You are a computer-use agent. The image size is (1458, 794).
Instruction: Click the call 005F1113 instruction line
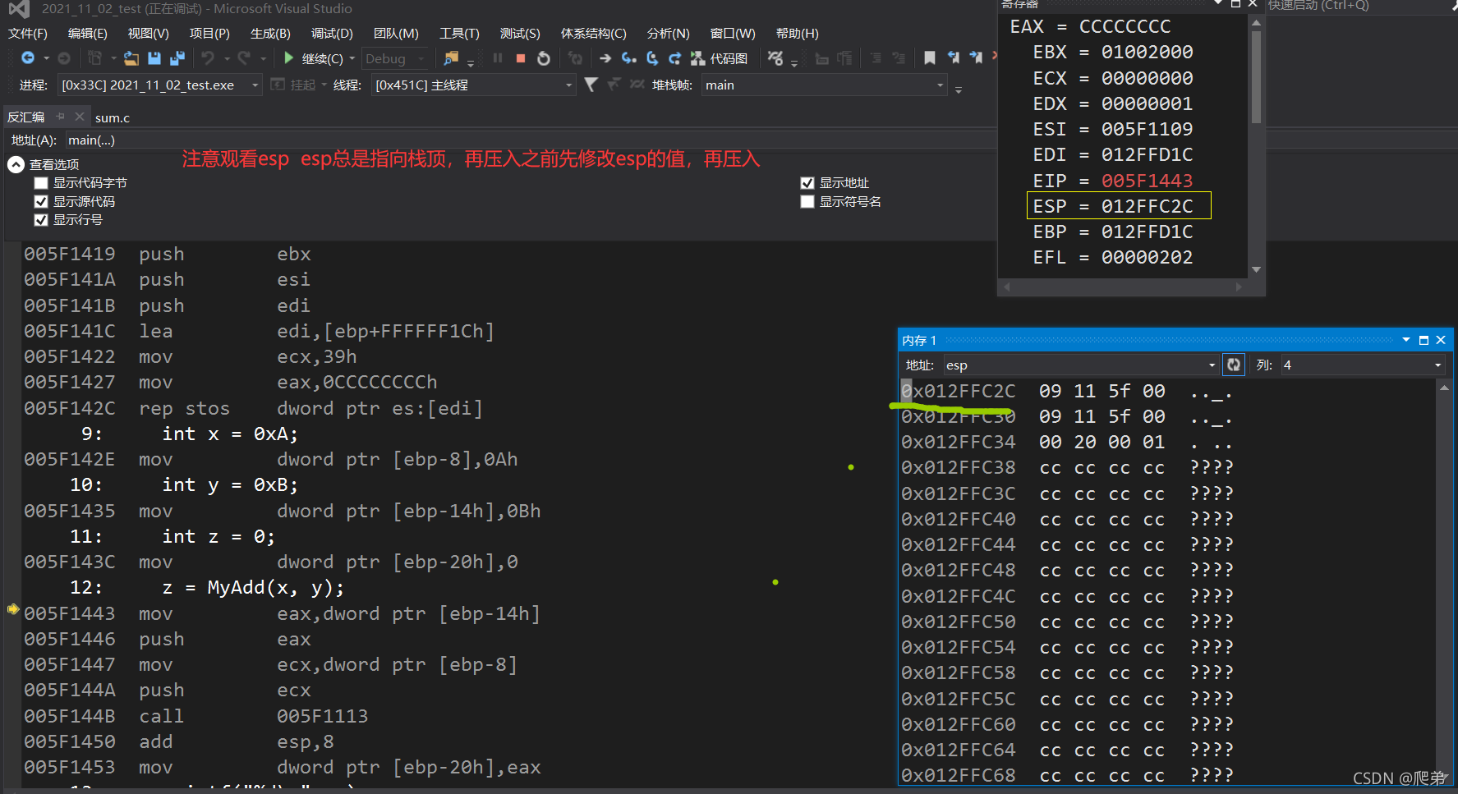tap(195, 716)
